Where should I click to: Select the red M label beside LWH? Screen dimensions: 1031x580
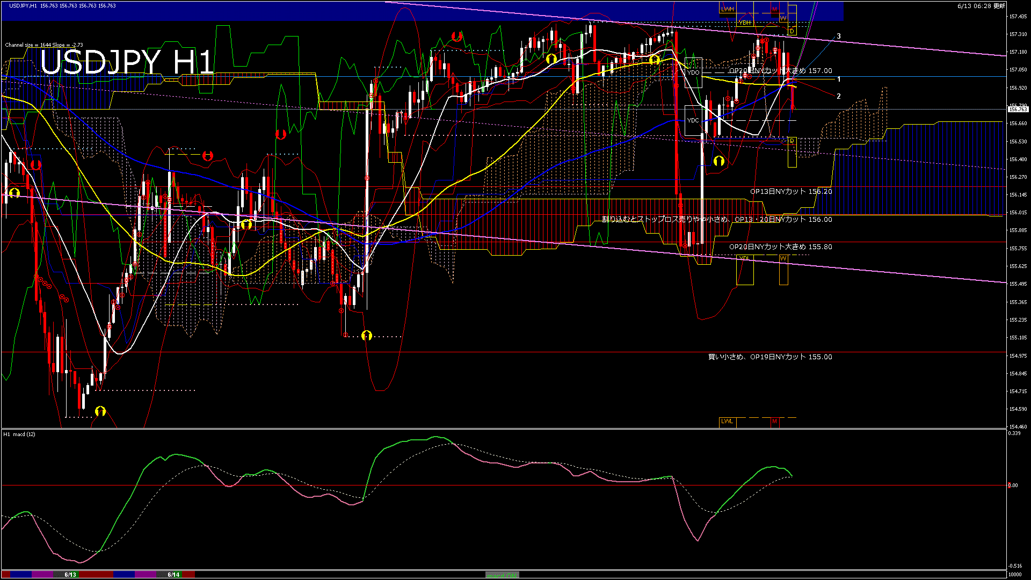click(774, 9)
